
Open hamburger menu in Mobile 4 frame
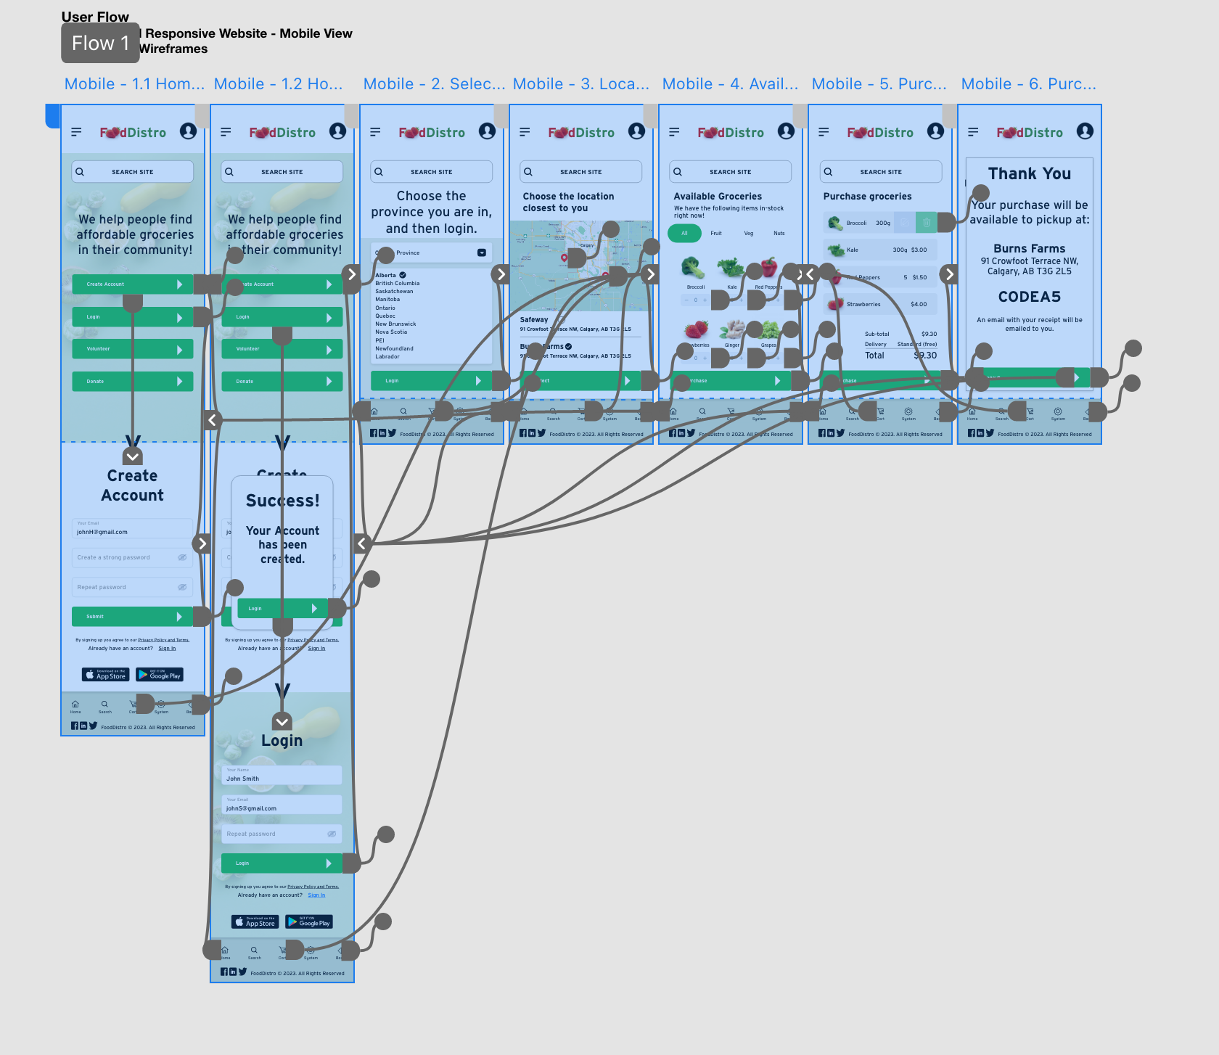point(674,132)
